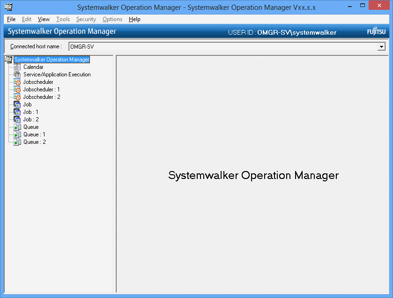Click the icon beside plain Job

coord(17,104)
